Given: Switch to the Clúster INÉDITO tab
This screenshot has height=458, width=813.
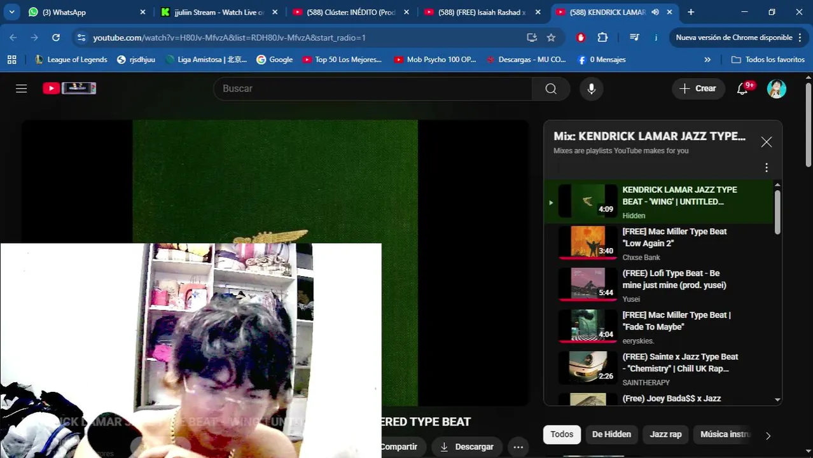Looking at the screenshot, I should pos(351,12).
